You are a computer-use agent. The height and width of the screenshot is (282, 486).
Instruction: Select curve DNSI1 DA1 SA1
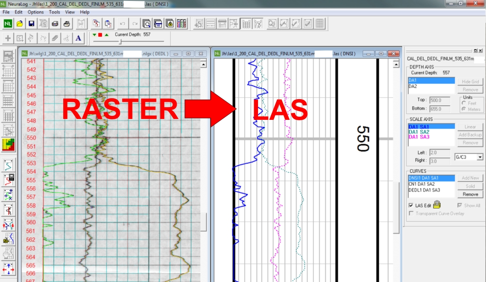(432, 178)
